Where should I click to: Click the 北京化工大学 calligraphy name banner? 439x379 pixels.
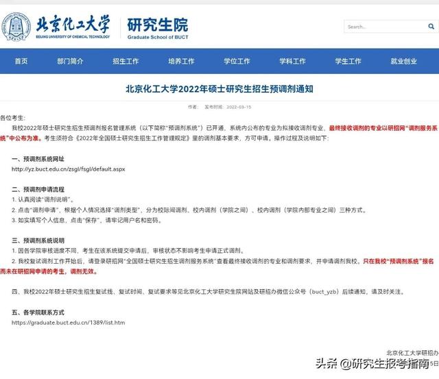click(73, 27)
